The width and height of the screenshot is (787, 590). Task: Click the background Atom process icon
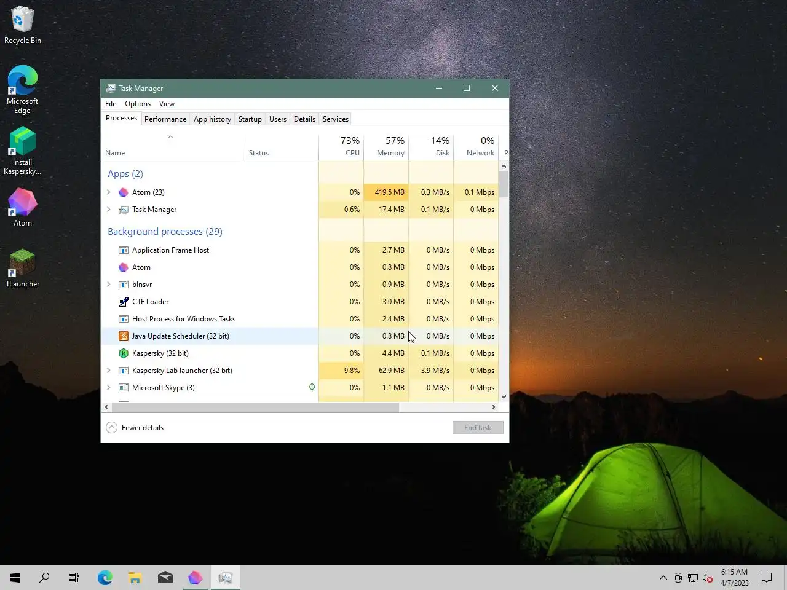[x=123, y=267]
